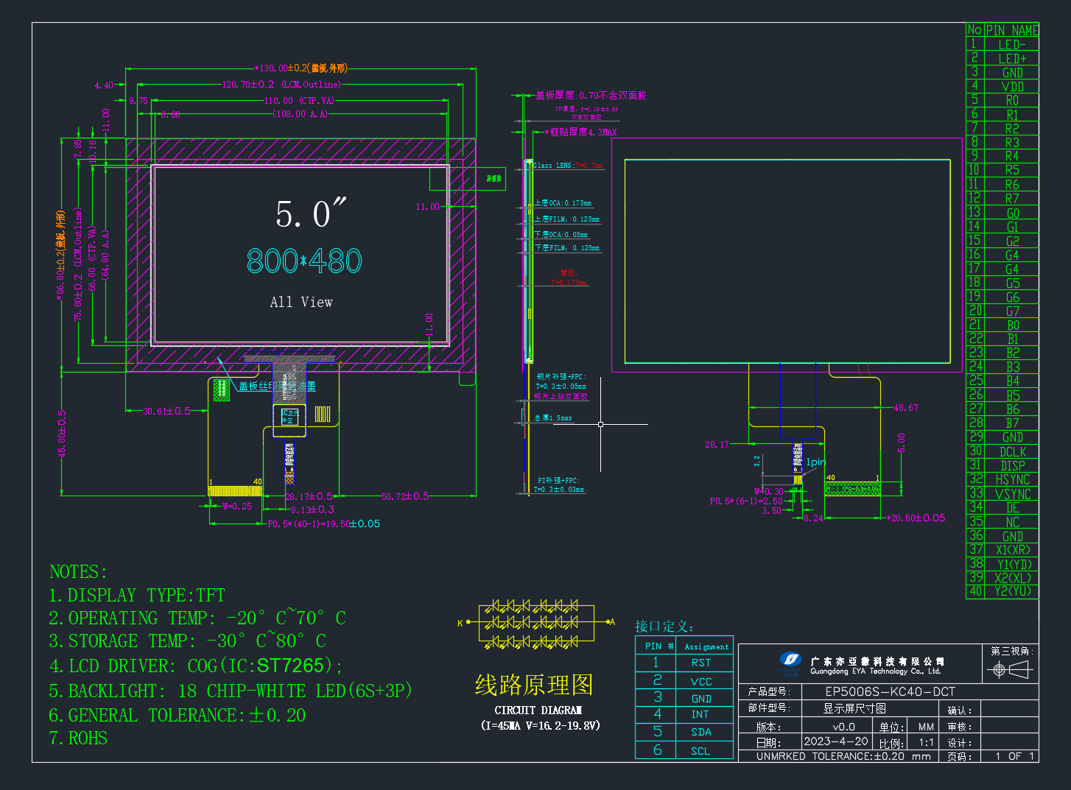Select the 'NOTES:' heading
This screenshot has height=790, width=1071.
pyautogui.click(x=78, y=572)
